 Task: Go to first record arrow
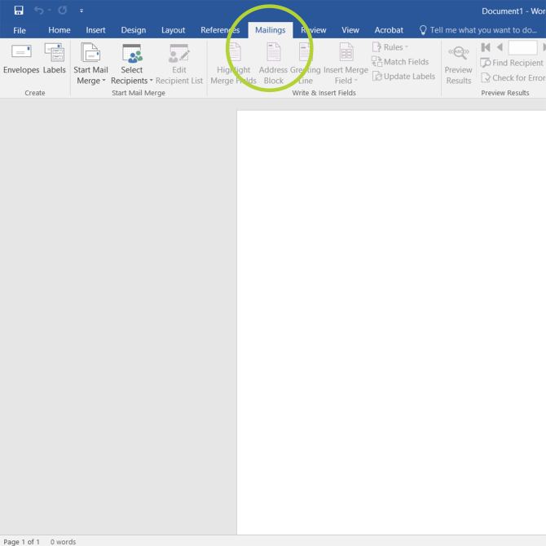coord(486,47)
